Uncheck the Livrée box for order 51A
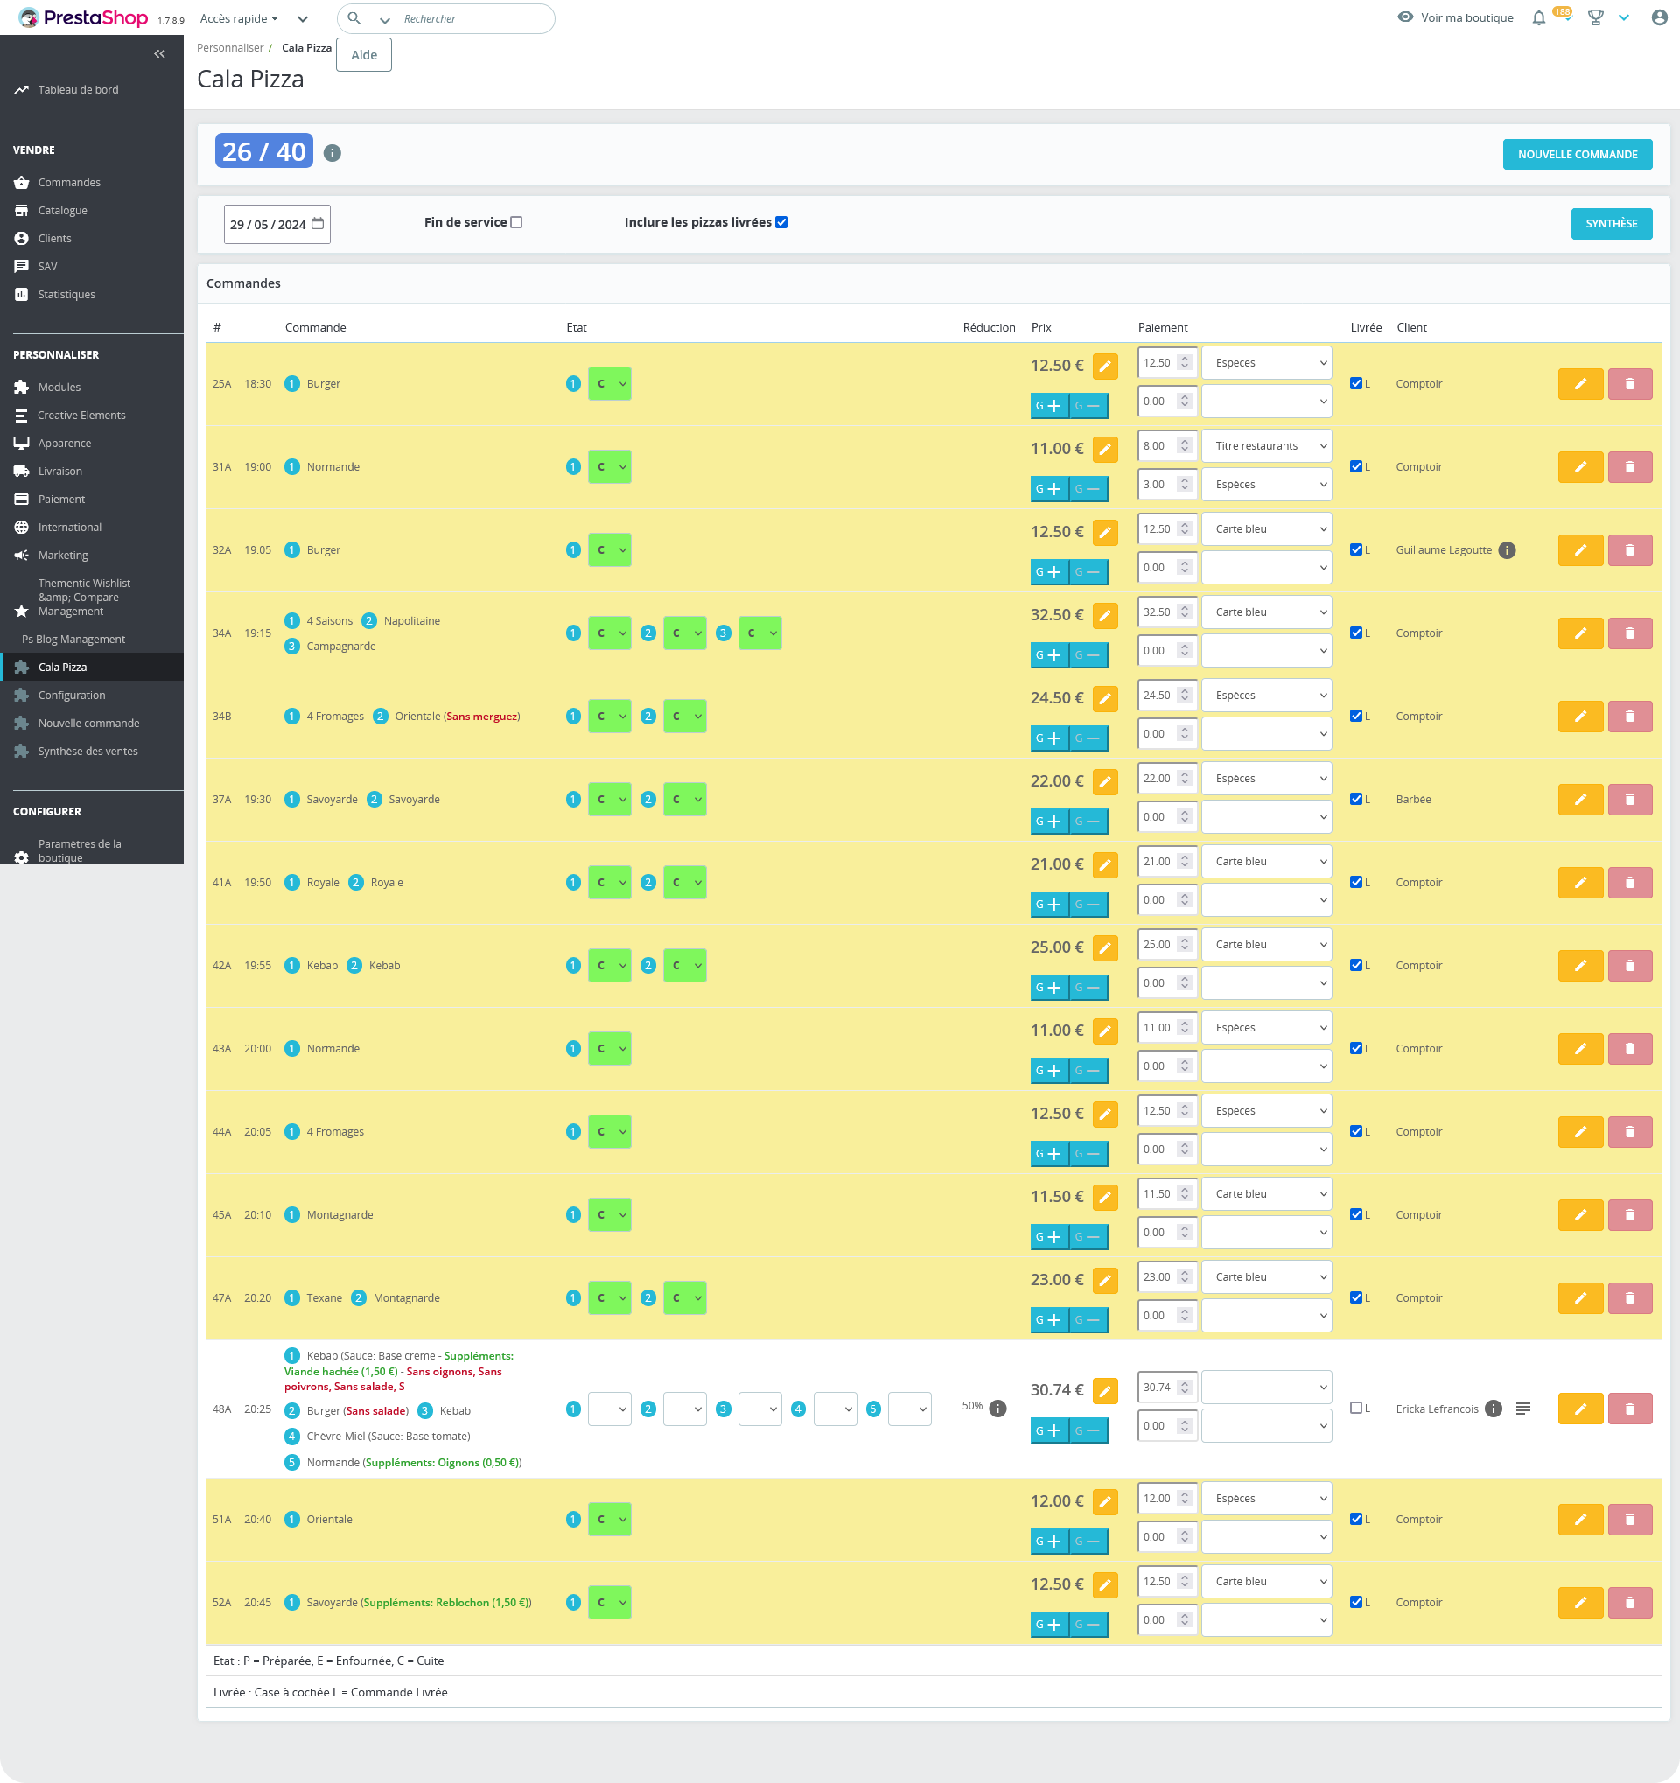The image size is (1680, 1783). click(x=1356, y=1520)
